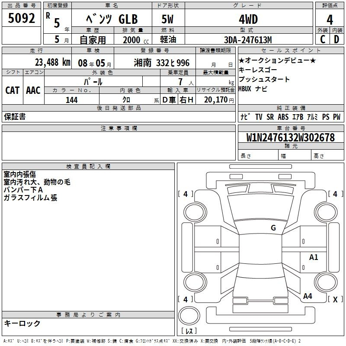This screenshot has width=346, height=346.
Task: Click the G mark on the windshield diagram
Action: pos(273,228)
